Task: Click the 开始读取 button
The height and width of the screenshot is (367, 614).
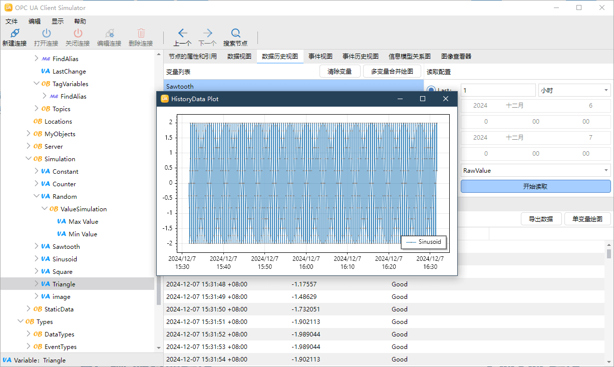Action: tap(535, 186)
